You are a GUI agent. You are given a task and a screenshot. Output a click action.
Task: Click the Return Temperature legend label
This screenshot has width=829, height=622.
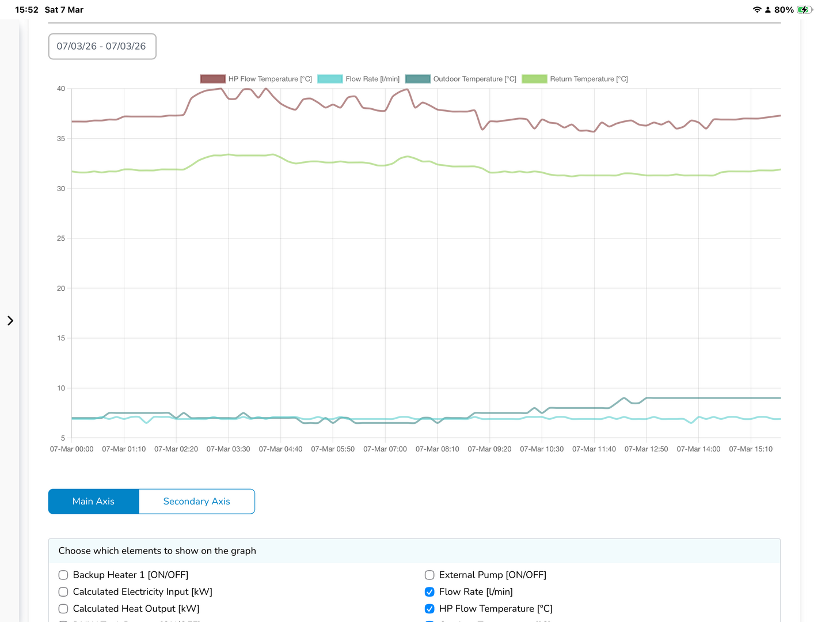pos(588,79)
